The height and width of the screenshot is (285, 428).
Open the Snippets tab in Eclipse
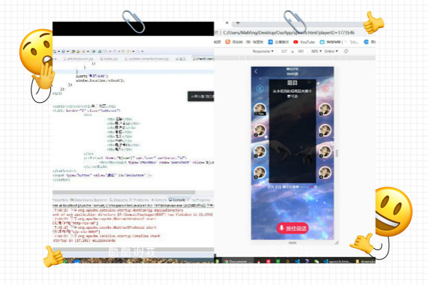(119, 200)
